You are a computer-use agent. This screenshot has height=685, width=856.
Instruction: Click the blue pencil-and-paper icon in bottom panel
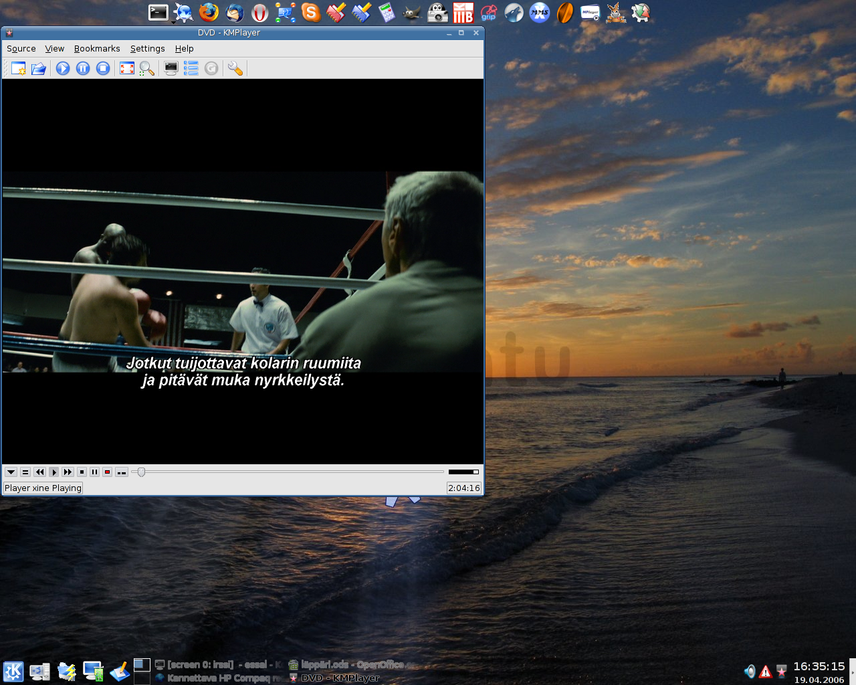click(120, 671)
